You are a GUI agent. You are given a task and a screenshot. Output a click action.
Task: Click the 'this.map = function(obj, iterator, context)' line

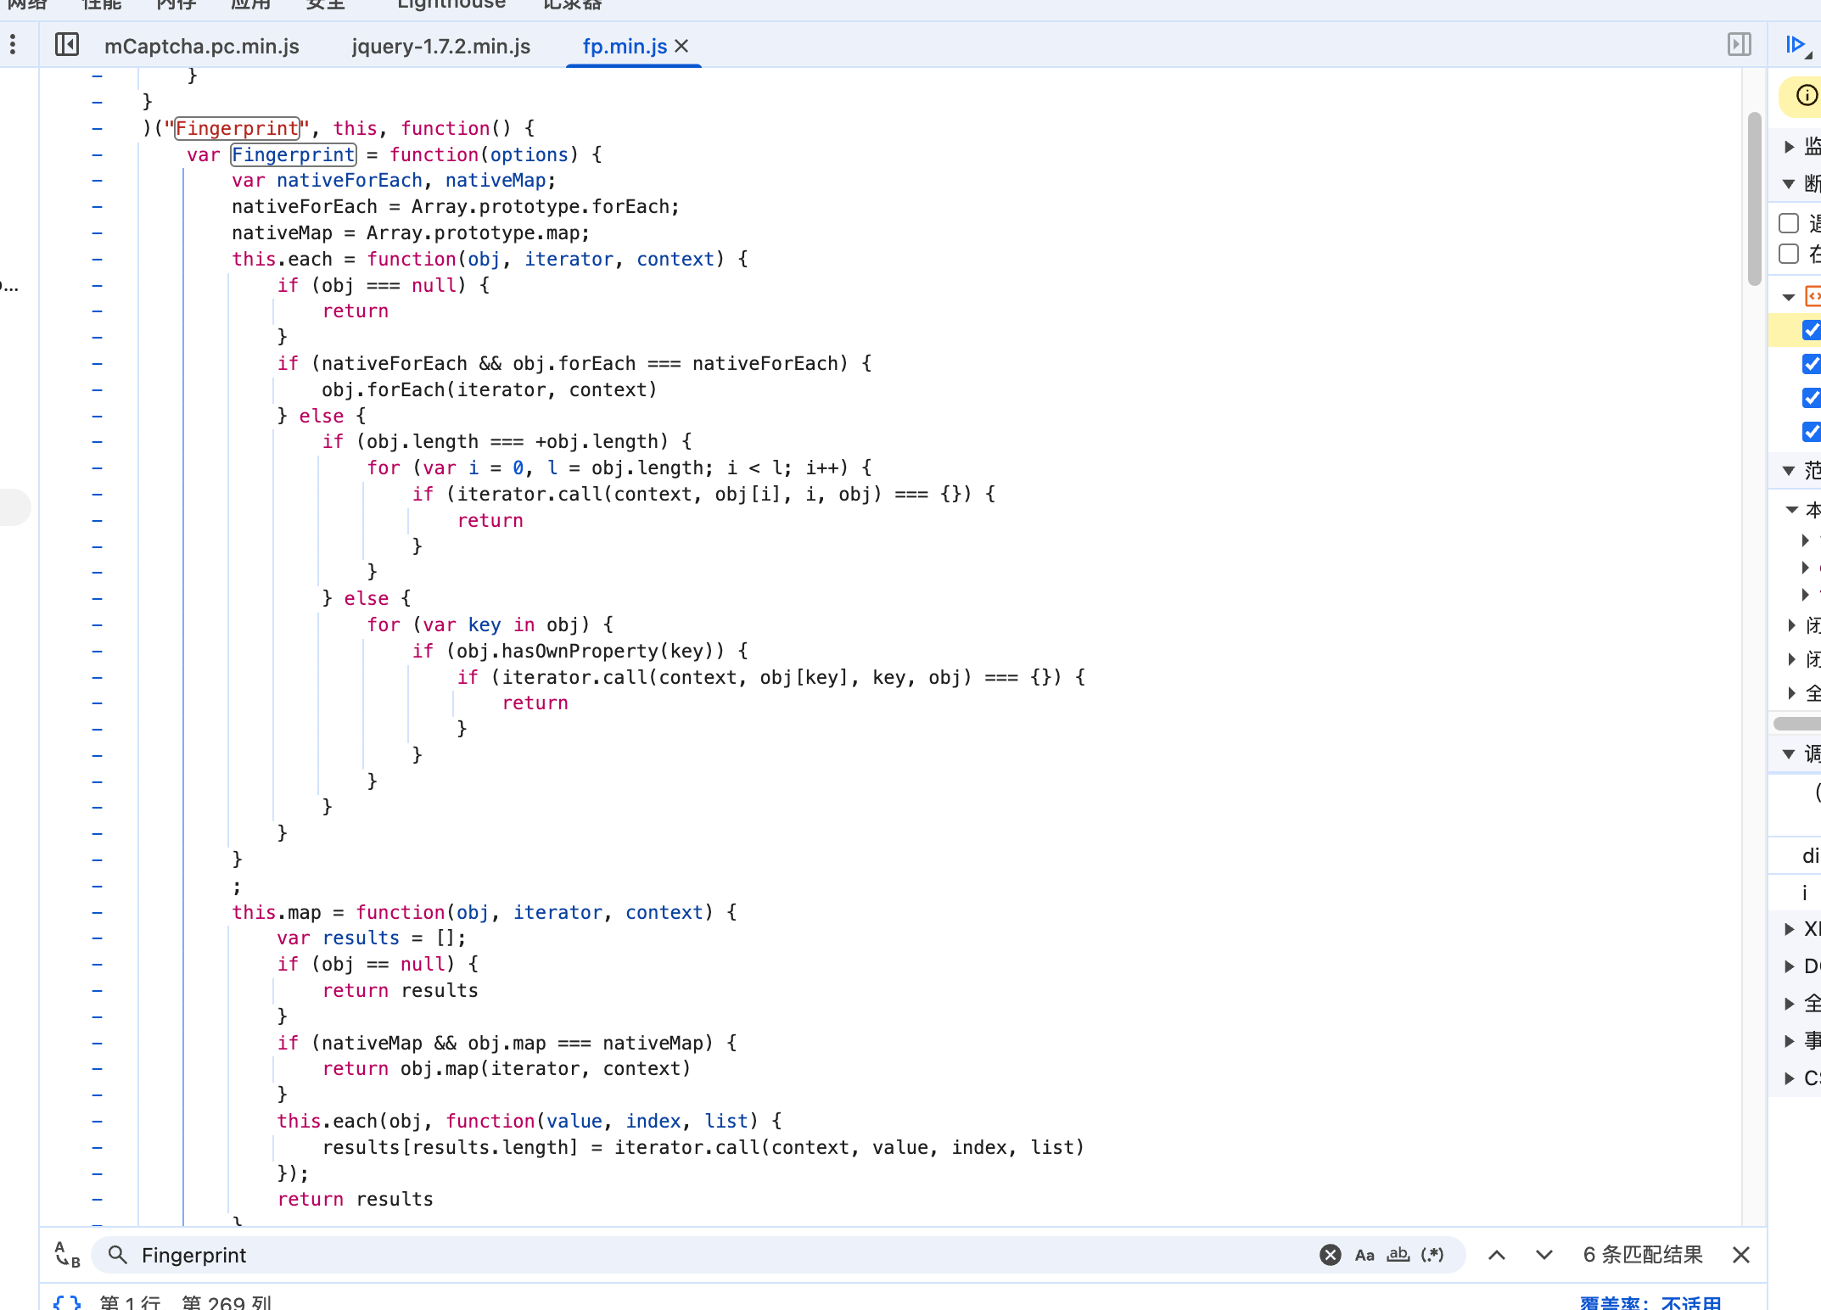pos(485,912)
